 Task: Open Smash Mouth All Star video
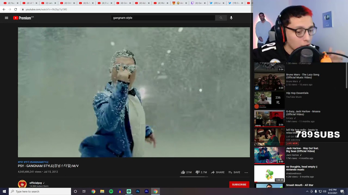tap(300, 185)
